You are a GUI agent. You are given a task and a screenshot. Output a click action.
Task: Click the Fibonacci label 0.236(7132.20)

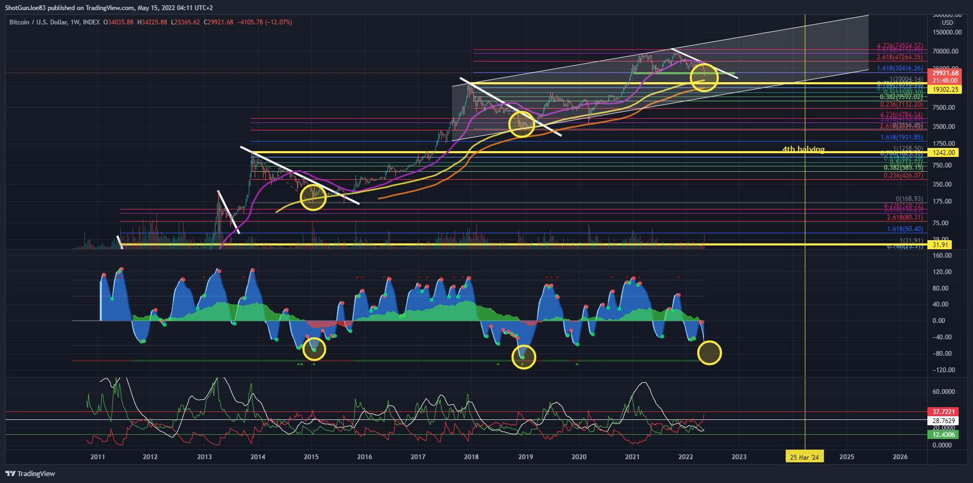click(901, 104)
